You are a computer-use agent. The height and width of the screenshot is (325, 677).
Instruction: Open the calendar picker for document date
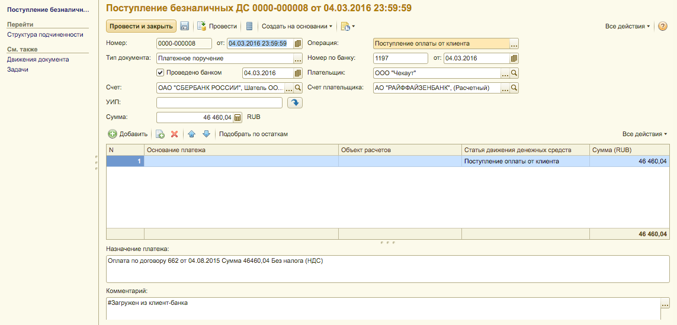[x=298, y=43]
